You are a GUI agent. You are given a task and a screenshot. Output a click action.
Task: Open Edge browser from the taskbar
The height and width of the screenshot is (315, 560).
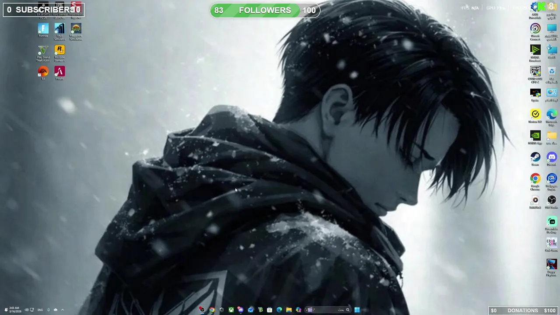click(279, 310)
